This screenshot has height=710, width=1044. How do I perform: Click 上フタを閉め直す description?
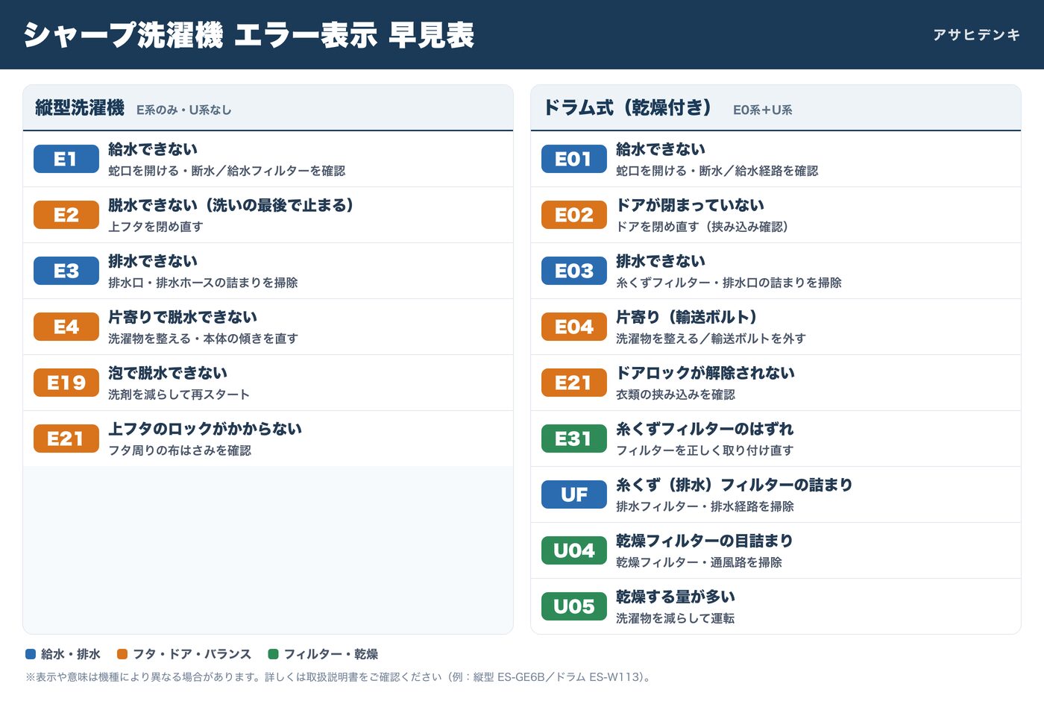point(156,227)
